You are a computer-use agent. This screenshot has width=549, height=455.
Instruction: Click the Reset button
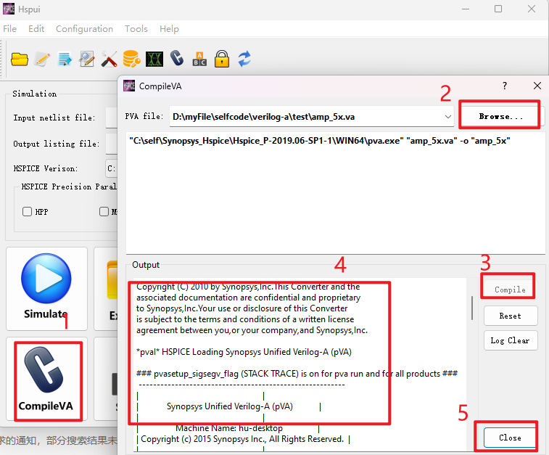click(511, 316)
